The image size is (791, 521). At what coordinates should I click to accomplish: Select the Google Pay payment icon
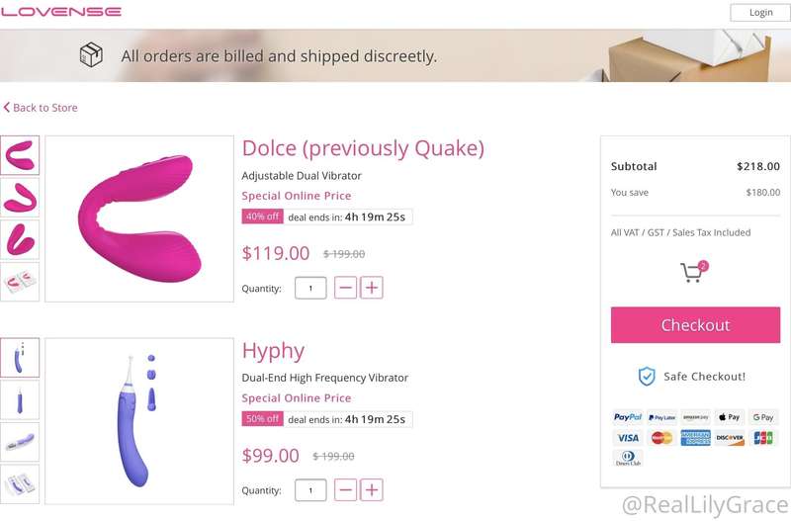tap(762, 417)
